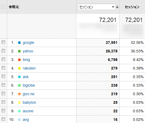
Task: Click the goo.ne session count 219
Action: 114,94
